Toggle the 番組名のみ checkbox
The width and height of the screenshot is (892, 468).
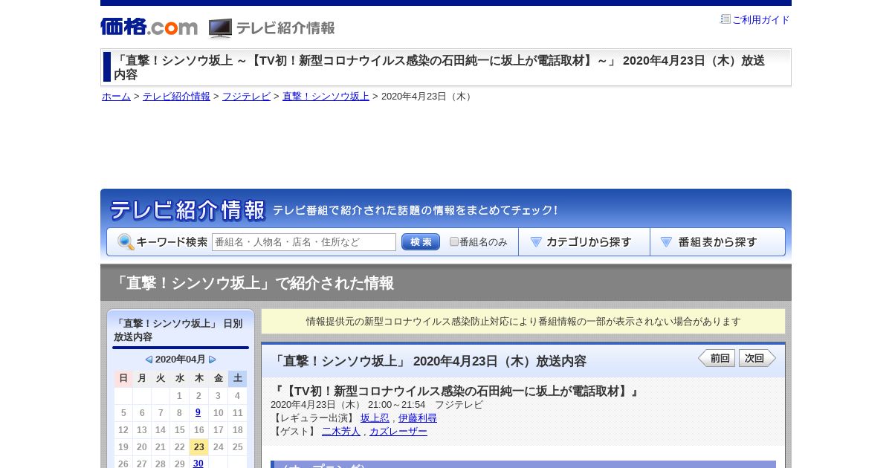454,242
